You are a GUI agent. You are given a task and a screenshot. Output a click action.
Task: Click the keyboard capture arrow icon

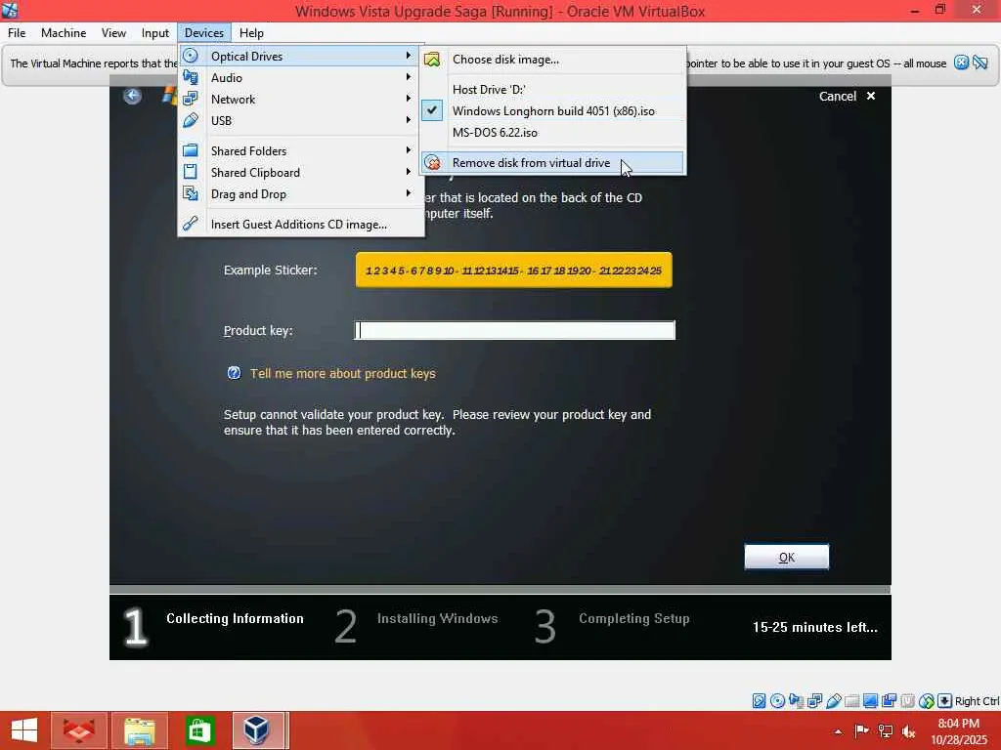click(945, 701)
